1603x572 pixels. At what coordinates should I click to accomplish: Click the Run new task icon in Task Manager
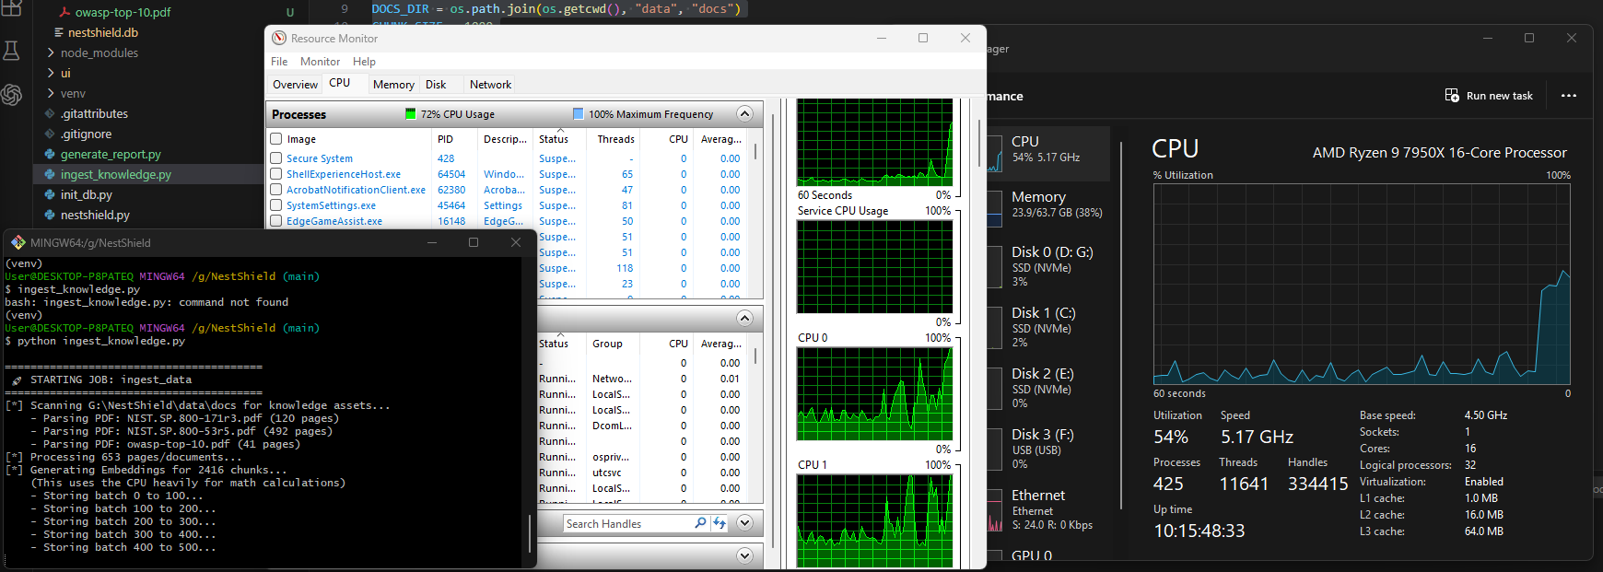tap(1452, 96)
